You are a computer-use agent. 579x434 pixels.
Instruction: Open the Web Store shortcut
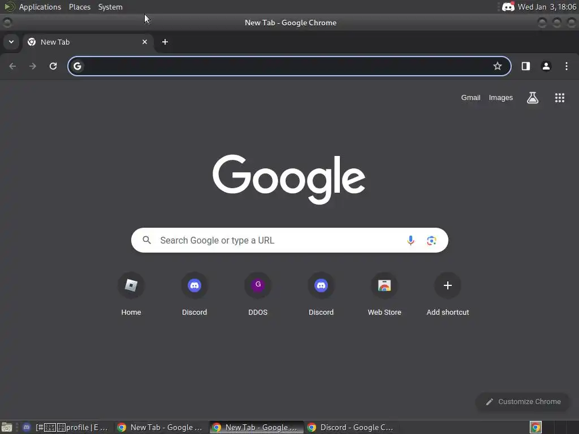click(384, 294)
